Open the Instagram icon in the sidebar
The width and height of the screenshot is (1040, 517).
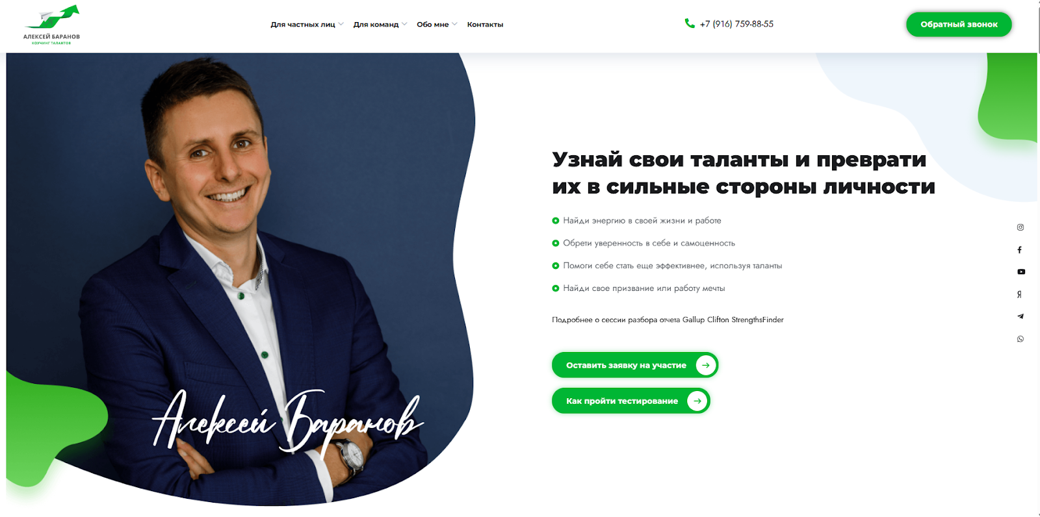(1020, 227)
